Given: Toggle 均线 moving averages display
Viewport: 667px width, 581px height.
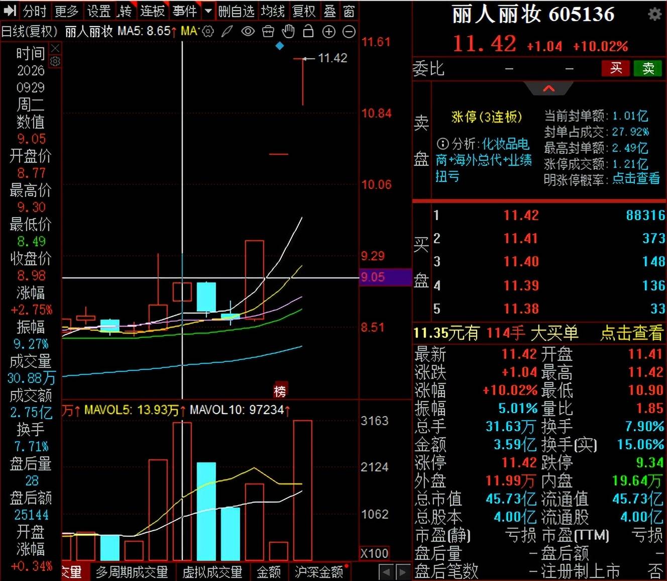Looking at the screenshot, I should [x=273, y=11].
